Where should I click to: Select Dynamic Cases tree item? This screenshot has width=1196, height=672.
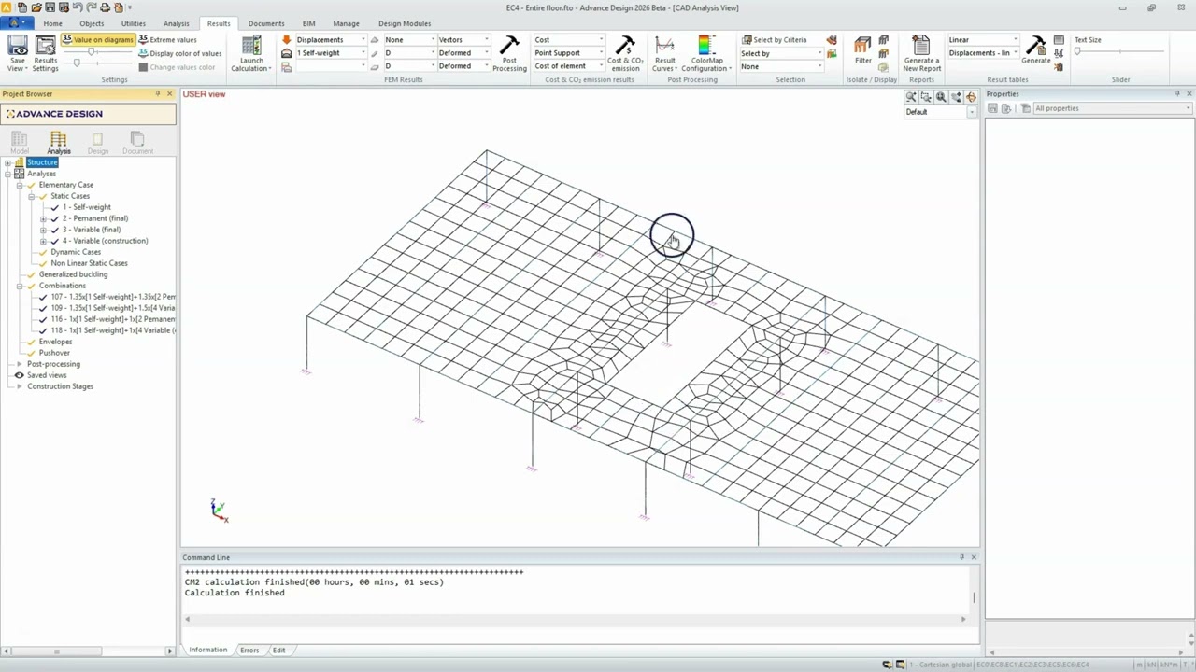[x=76, y=252]
